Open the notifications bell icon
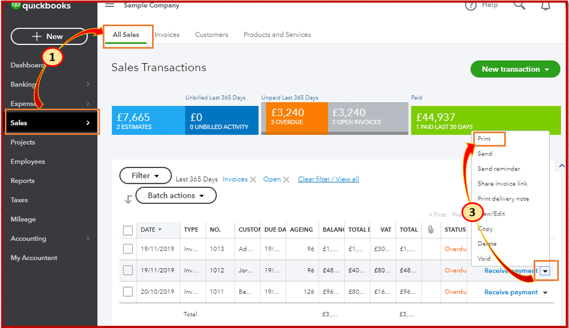The width and height of the screenshot is (569, 328). pyautogui.click(x=546, y=5)
